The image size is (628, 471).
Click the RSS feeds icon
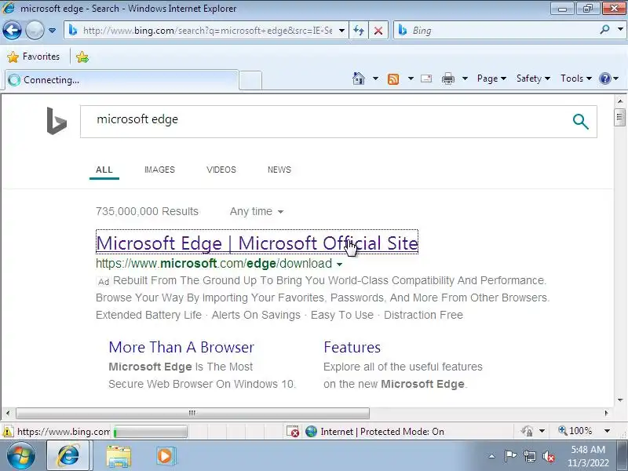393,79
